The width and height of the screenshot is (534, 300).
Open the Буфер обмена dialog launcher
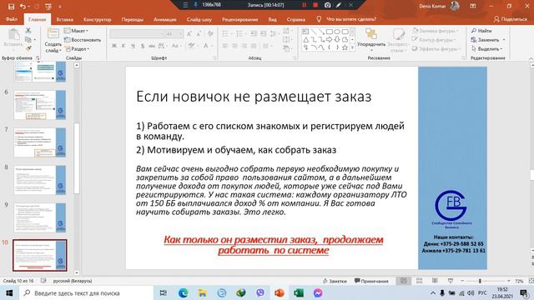38,58
